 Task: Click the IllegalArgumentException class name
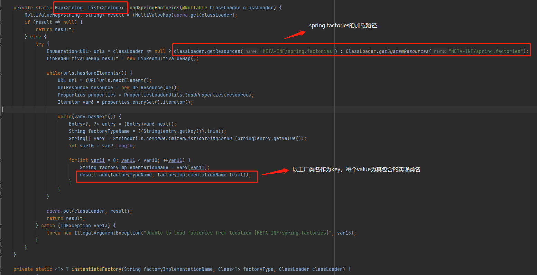coord(108,233)
